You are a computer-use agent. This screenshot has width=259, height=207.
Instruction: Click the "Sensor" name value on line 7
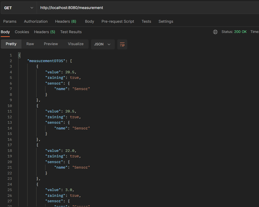point(81,89)
